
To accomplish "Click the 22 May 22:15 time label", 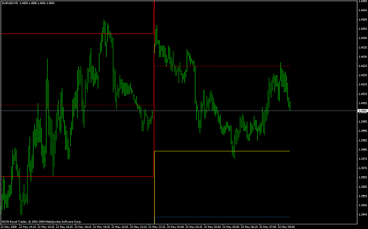I will coord(138,227).
